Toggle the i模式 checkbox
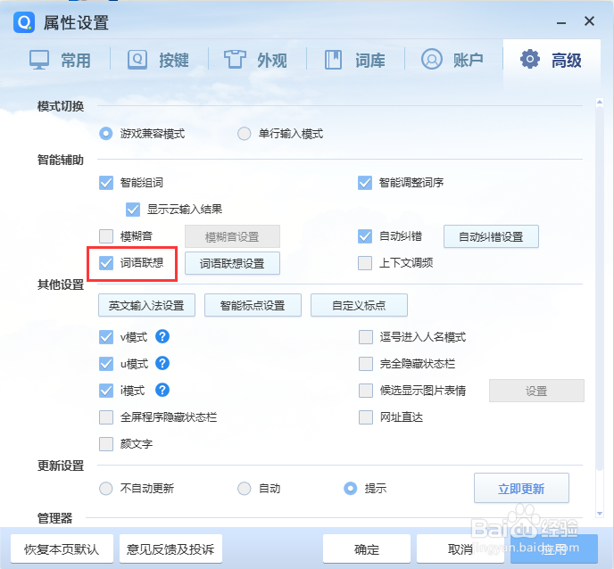 pos(105,391)
